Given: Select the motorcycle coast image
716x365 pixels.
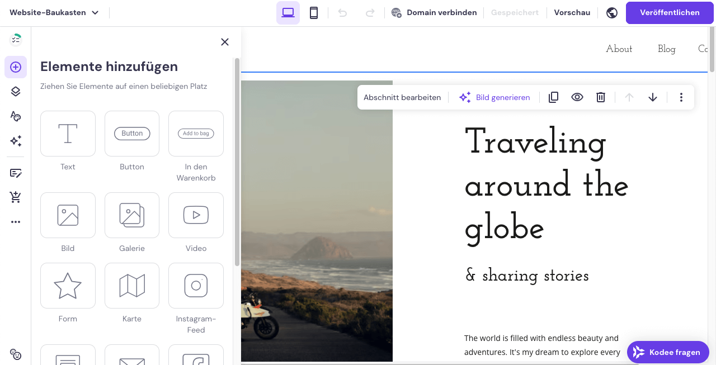Looking at the screenshot, I should (x=317, y=221).
